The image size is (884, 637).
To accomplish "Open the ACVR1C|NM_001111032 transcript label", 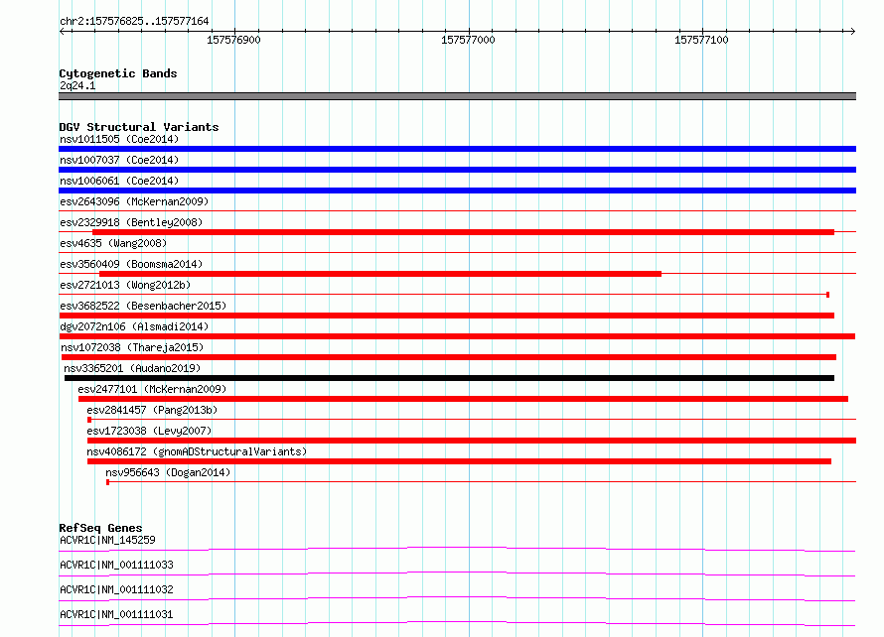I will point(116,589).
